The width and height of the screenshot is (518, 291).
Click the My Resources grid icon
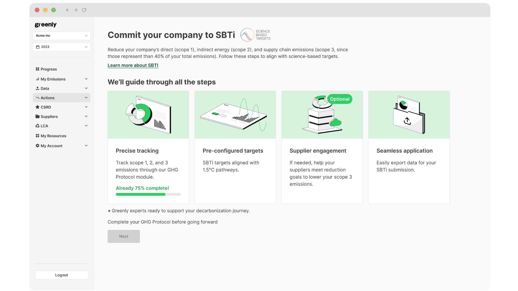pyautogui.click(x=38, y=136)
